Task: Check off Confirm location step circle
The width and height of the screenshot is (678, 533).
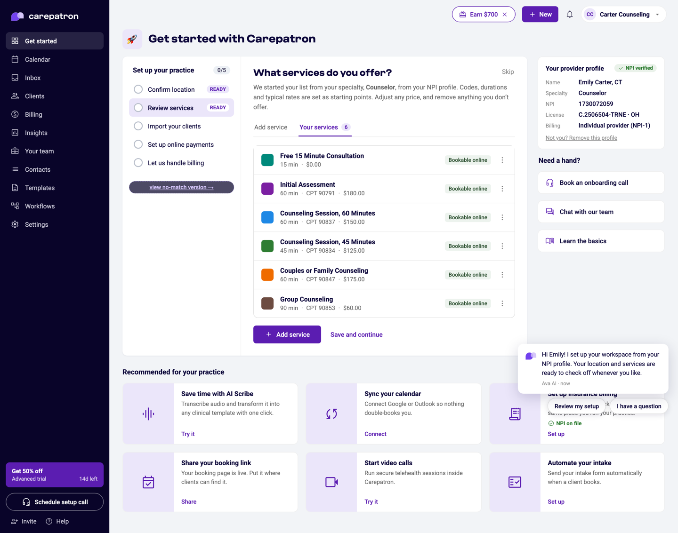Action: tap(138, 89)
